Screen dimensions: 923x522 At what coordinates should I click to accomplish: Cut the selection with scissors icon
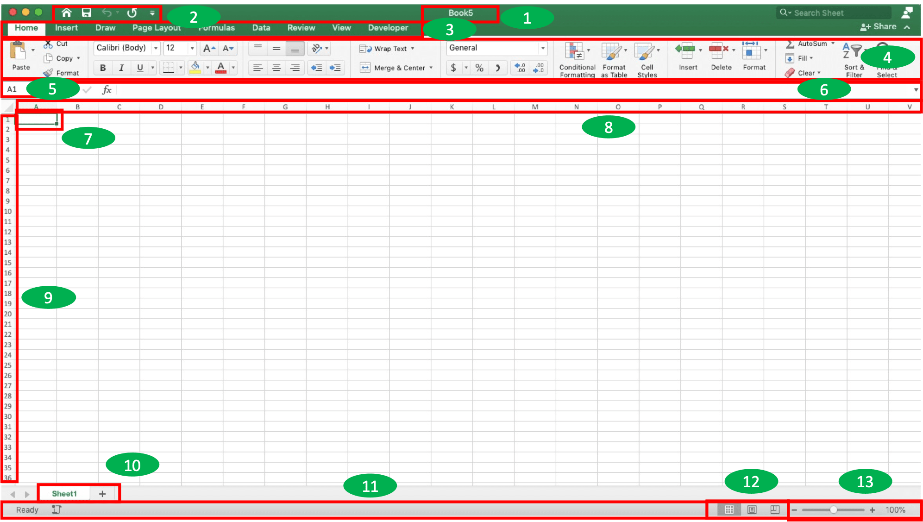tap(48, 44)
